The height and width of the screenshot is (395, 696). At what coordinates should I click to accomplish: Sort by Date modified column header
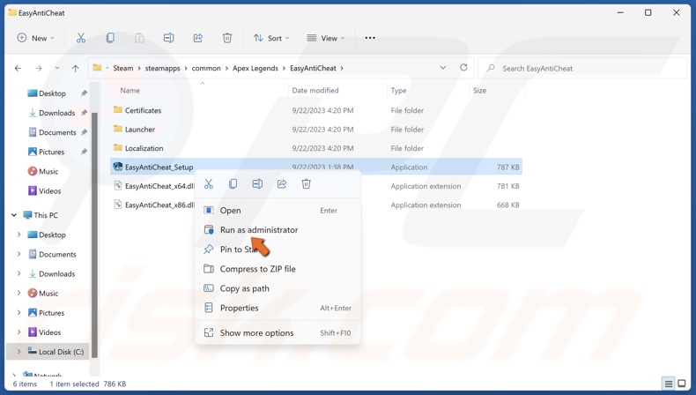click(315, 91)
